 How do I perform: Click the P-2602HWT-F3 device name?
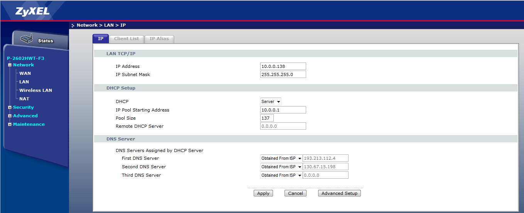[x=26, y=58]
